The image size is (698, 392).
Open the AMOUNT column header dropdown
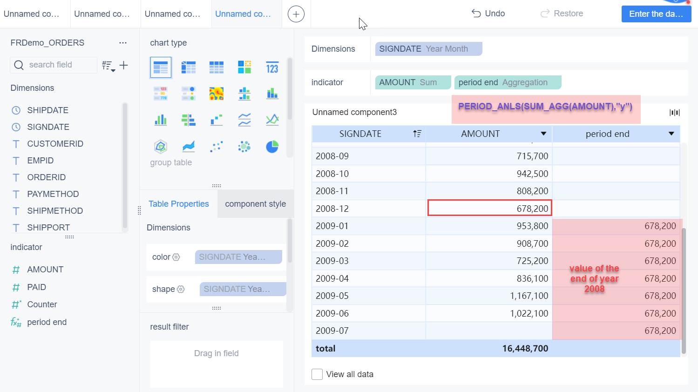[x=543, y=134]
